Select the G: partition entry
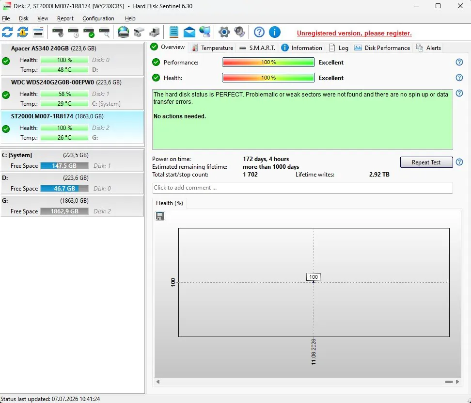 (72, 206)
